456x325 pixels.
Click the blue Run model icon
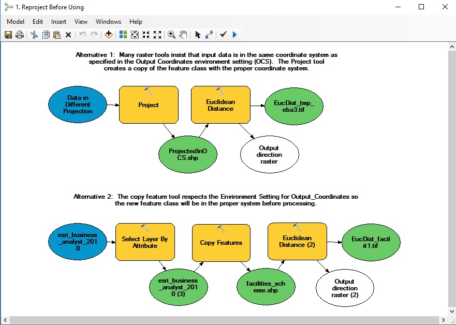(x=234, y=35)
